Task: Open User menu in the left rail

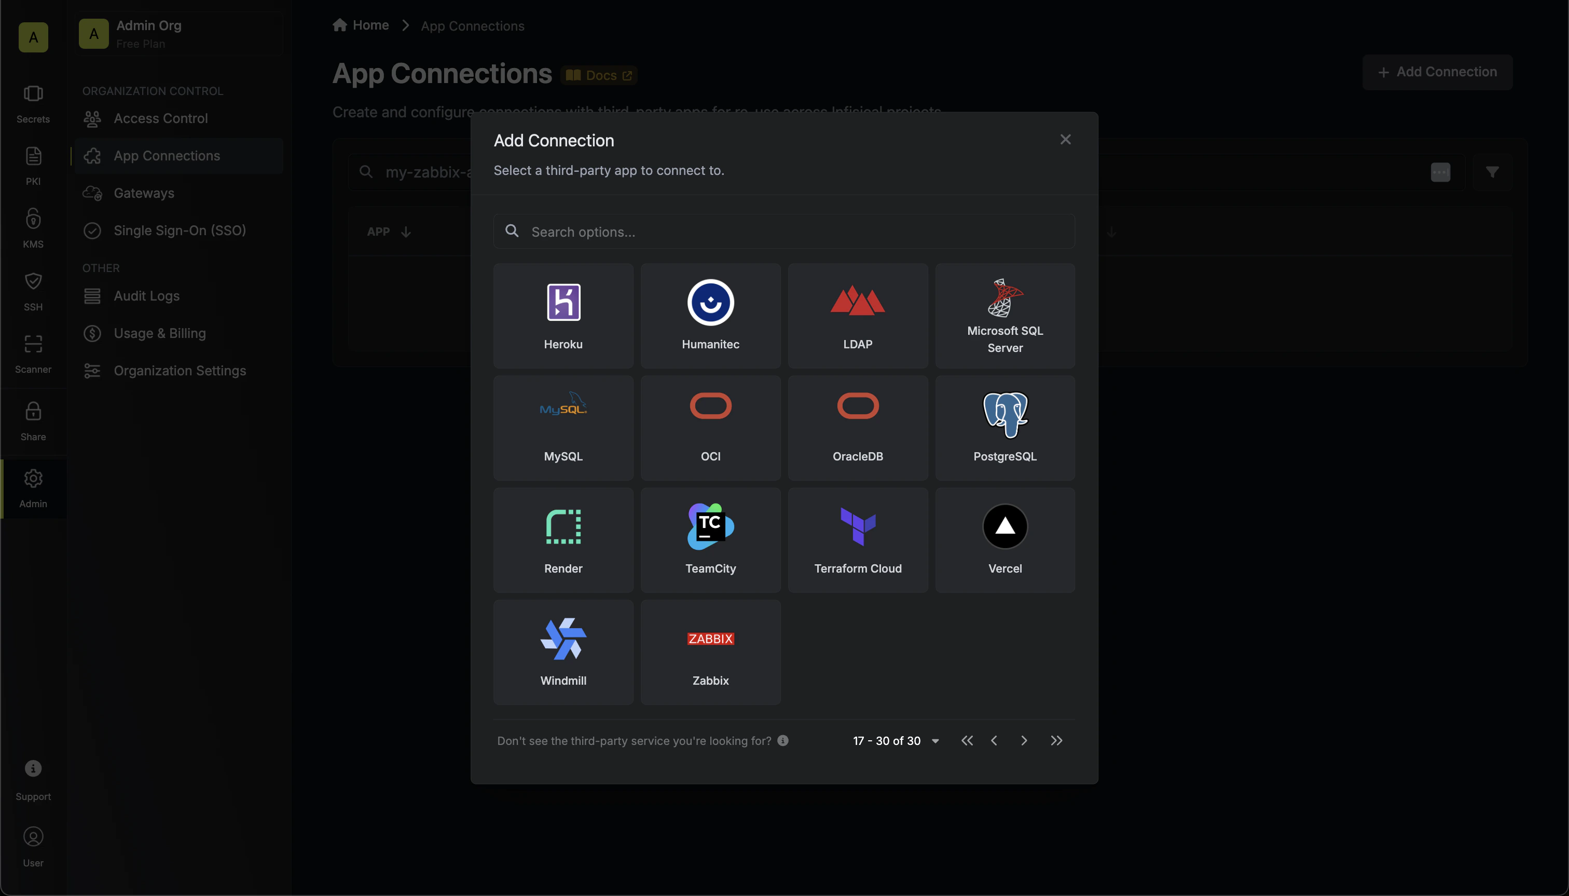Action: (33, 847)
